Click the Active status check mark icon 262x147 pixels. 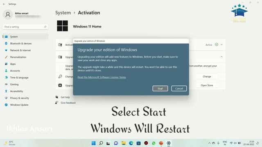point(217,45)
